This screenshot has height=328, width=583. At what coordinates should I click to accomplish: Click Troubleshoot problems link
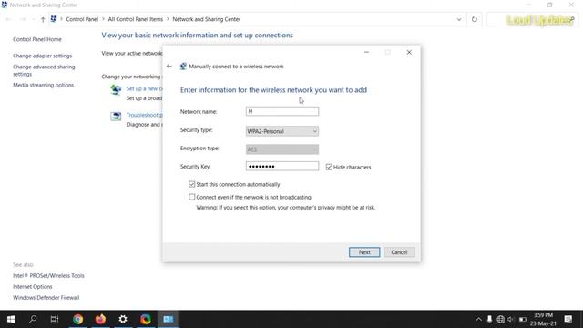(144, 115)
